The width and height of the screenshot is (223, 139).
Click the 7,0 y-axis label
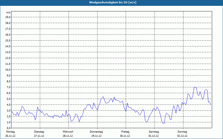point(8,87)
